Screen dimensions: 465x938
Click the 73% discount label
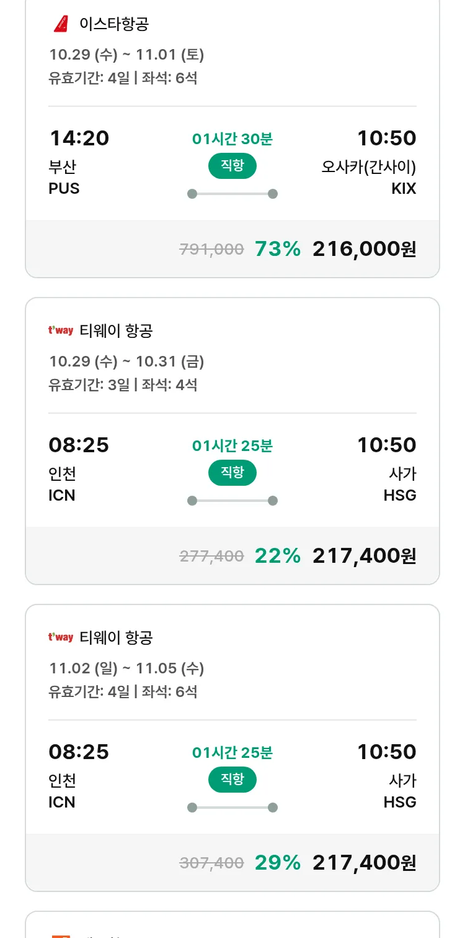277,249
